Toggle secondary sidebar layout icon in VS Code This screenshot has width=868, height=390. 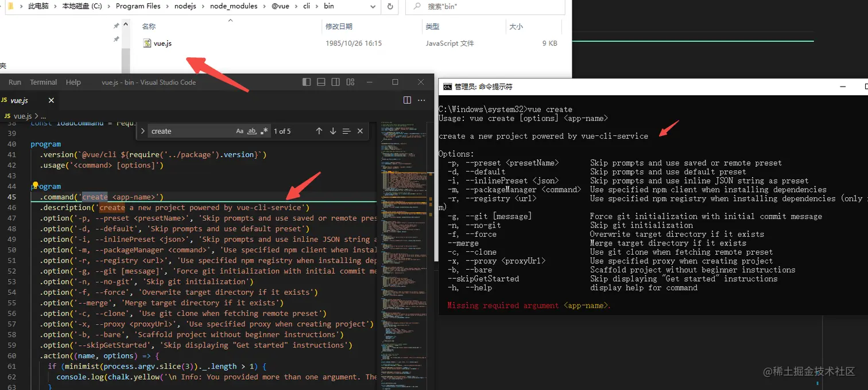(336, 82)
